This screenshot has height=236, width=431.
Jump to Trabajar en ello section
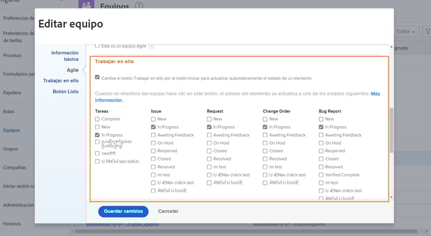click(x=61, y=80)
